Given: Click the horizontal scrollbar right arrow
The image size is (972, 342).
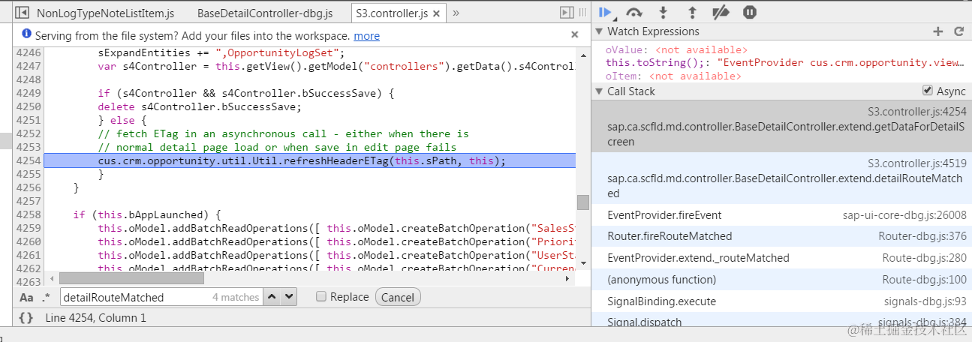Looking at the screenshot, I should pyautogui.click(x=567, y=278).
